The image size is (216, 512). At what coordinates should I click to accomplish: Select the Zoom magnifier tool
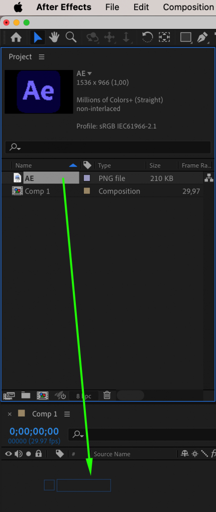click(x=71, y=37)
